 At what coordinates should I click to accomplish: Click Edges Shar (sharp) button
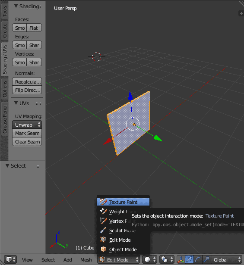click(x=34, y=45)
